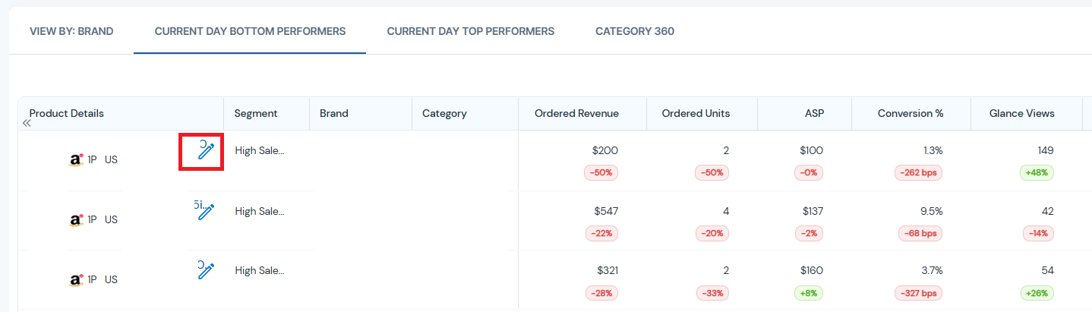The image size is (1092, 312).
Task: Click the green +48% Glance Views badge
Action: click(1037, 172)
